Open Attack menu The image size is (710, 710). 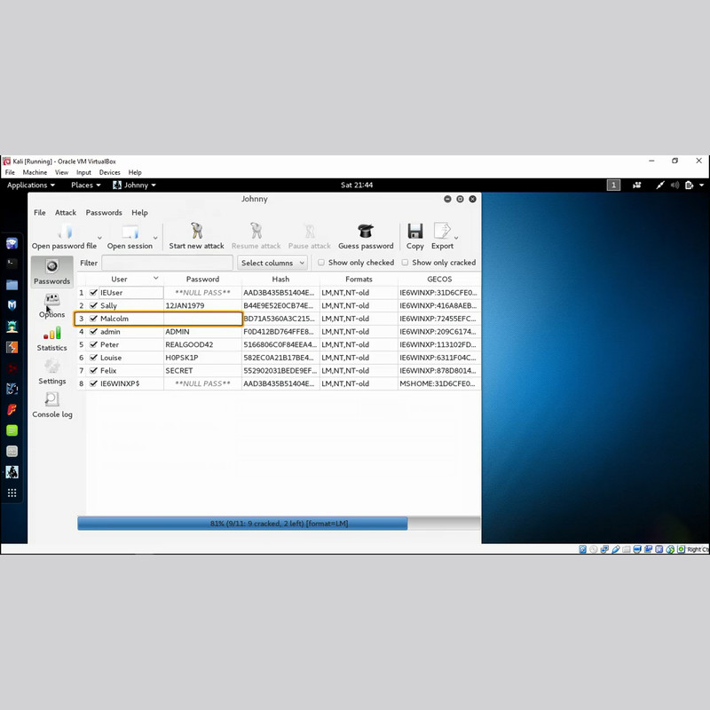(x=66, y=212)
